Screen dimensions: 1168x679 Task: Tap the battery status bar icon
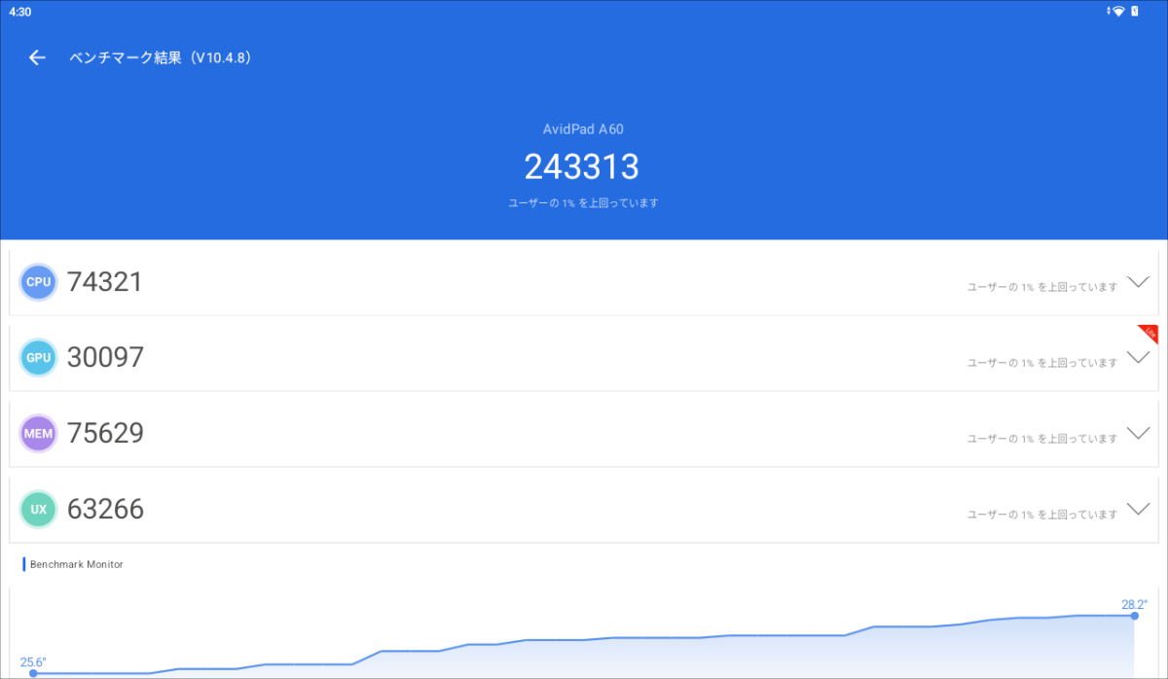tap(1135, 11)
